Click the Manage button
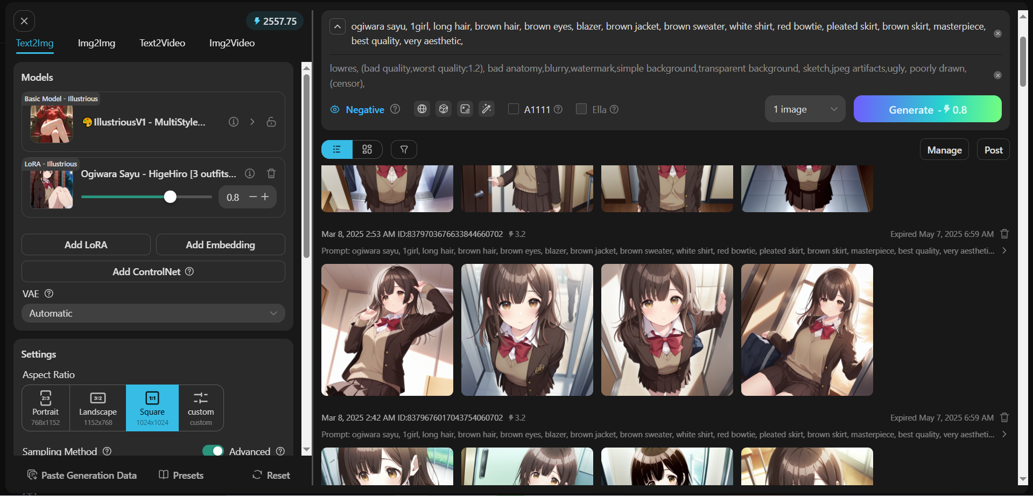Screen dimensions: 1033x496 [945, 150]
